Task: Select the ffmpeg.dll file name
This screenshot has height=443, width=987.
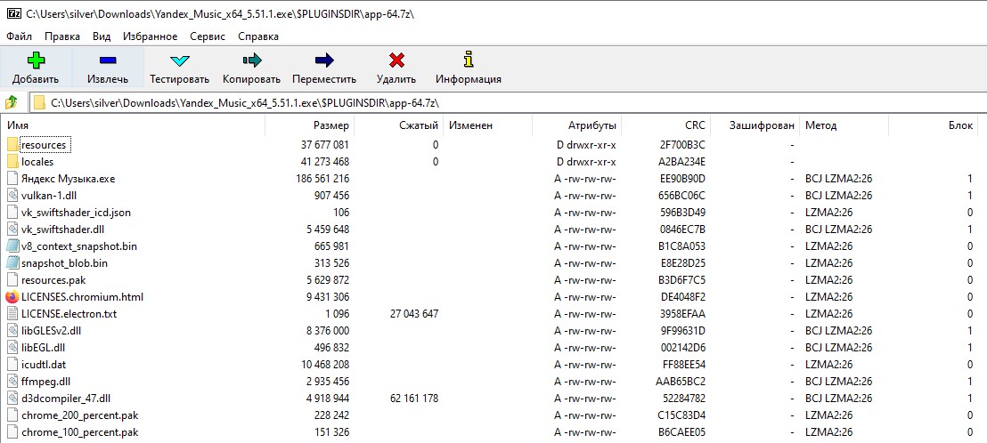Action: (46, 381)
